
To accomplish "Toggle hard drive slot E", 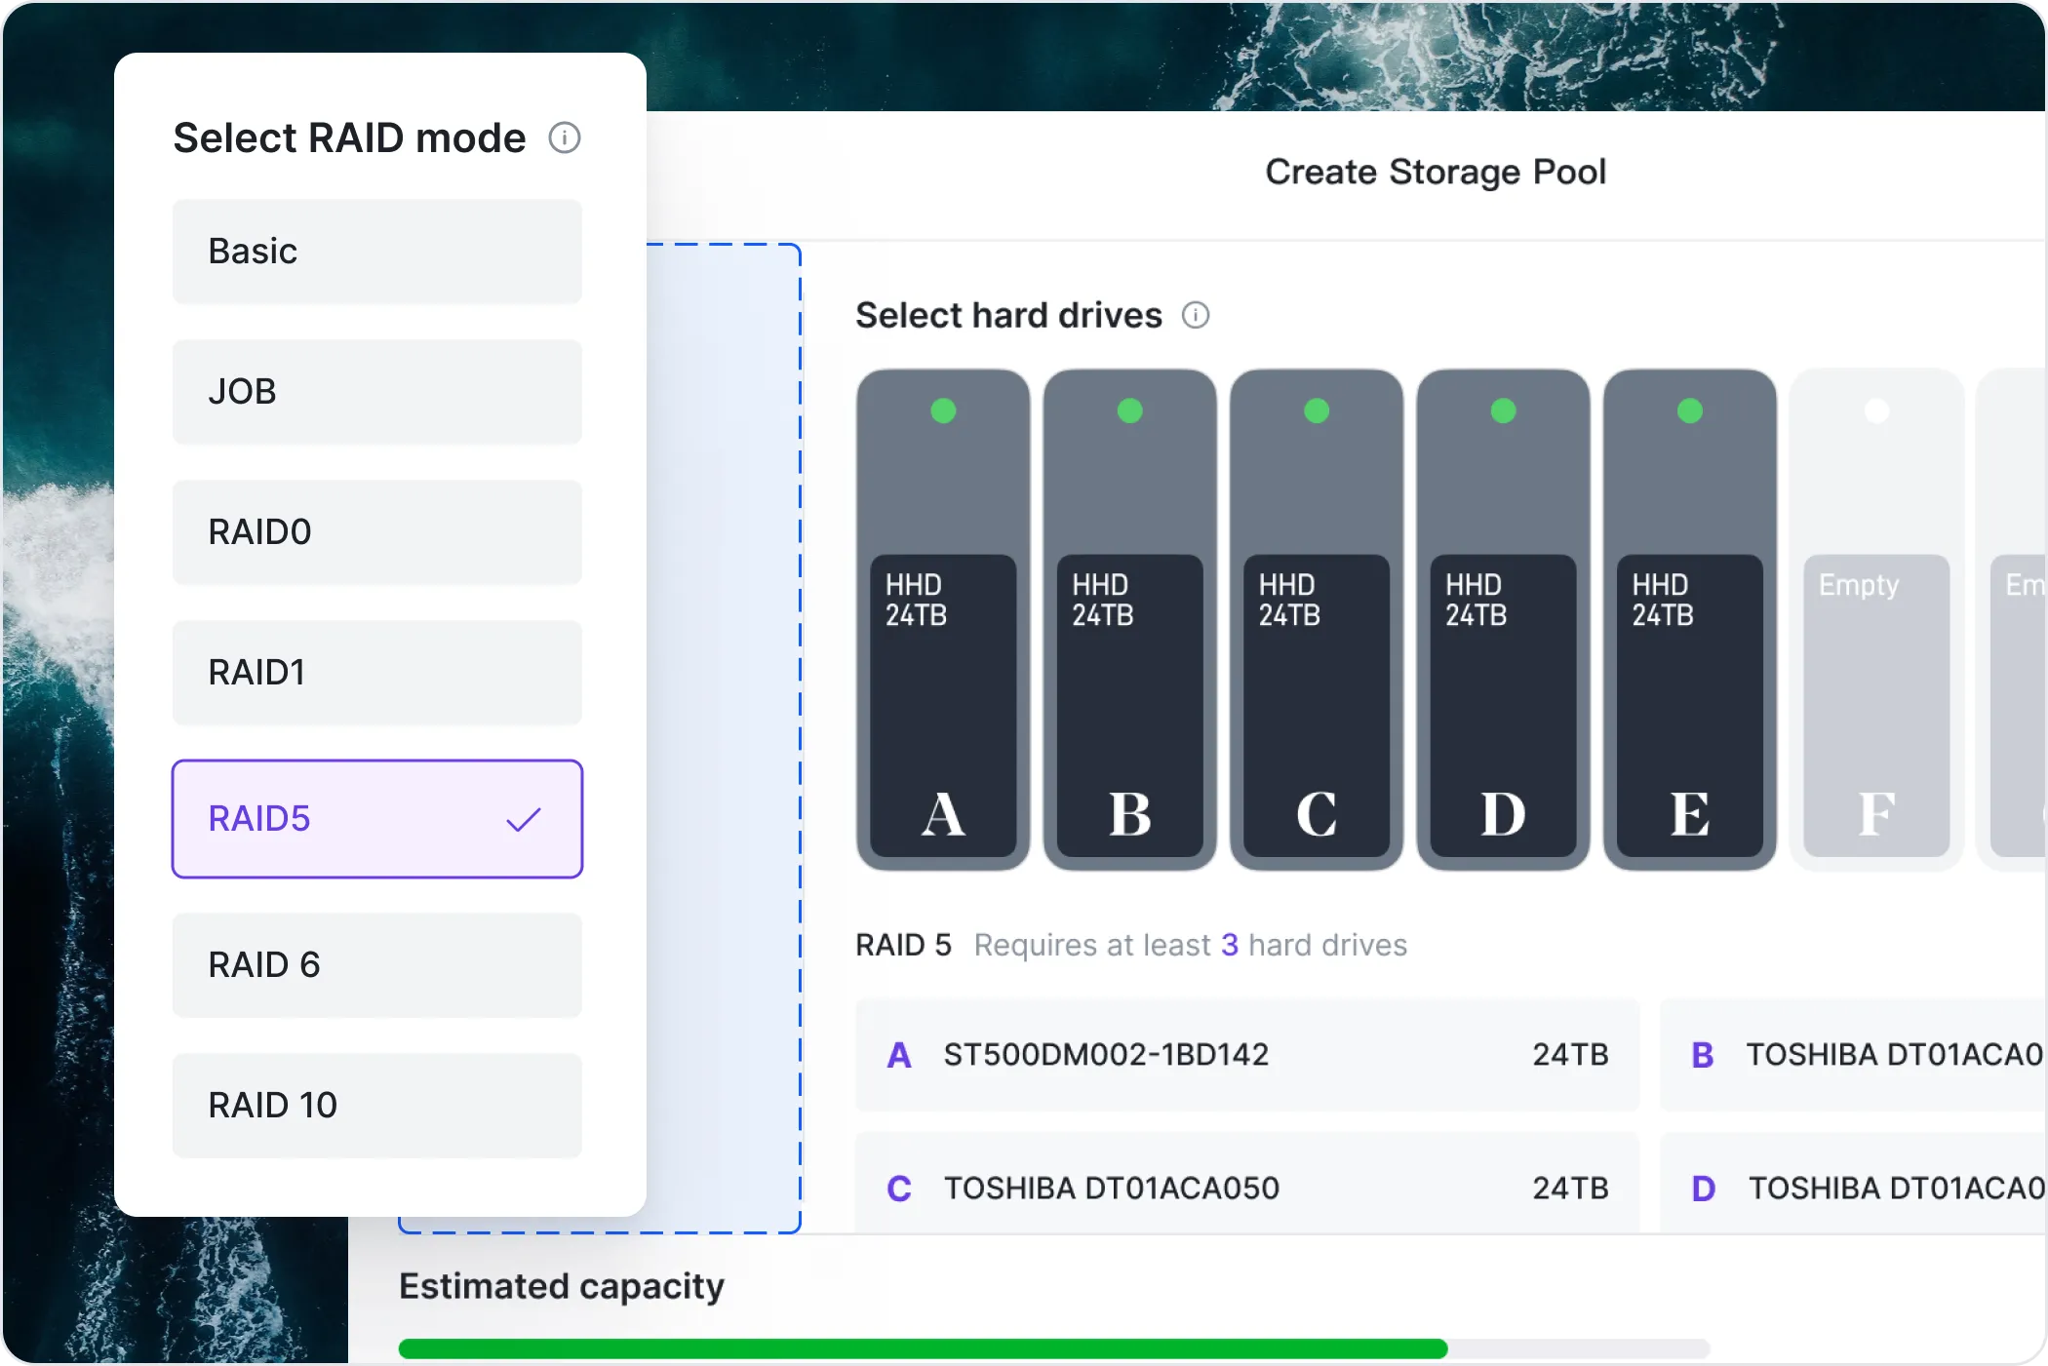I will [x=1690, y=619].
